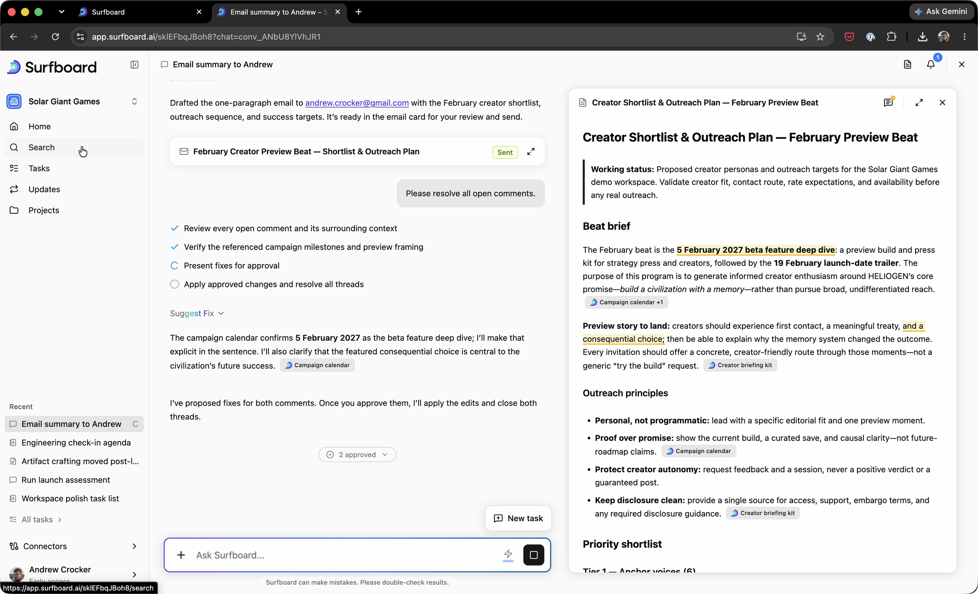The width and height of the screenshot is (978, 594).
Task: Click the Surfboard logo
Action: [52, 67]
